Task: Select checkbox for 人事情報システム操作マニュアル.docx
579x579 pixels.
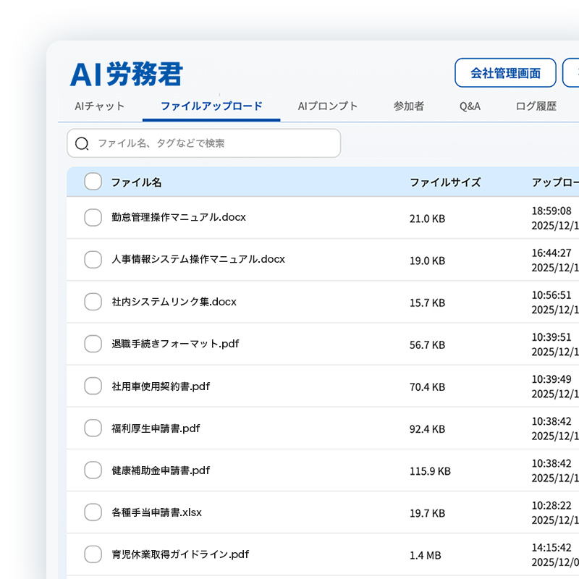Action: [x=93, y=259]
